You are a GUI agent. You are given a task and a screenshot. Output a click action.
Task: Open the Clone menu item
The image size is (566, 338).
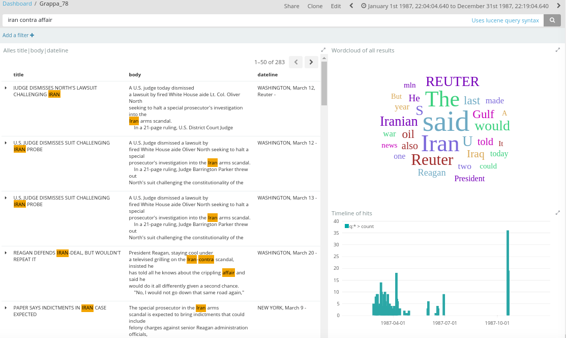click(x=315, y=6)
